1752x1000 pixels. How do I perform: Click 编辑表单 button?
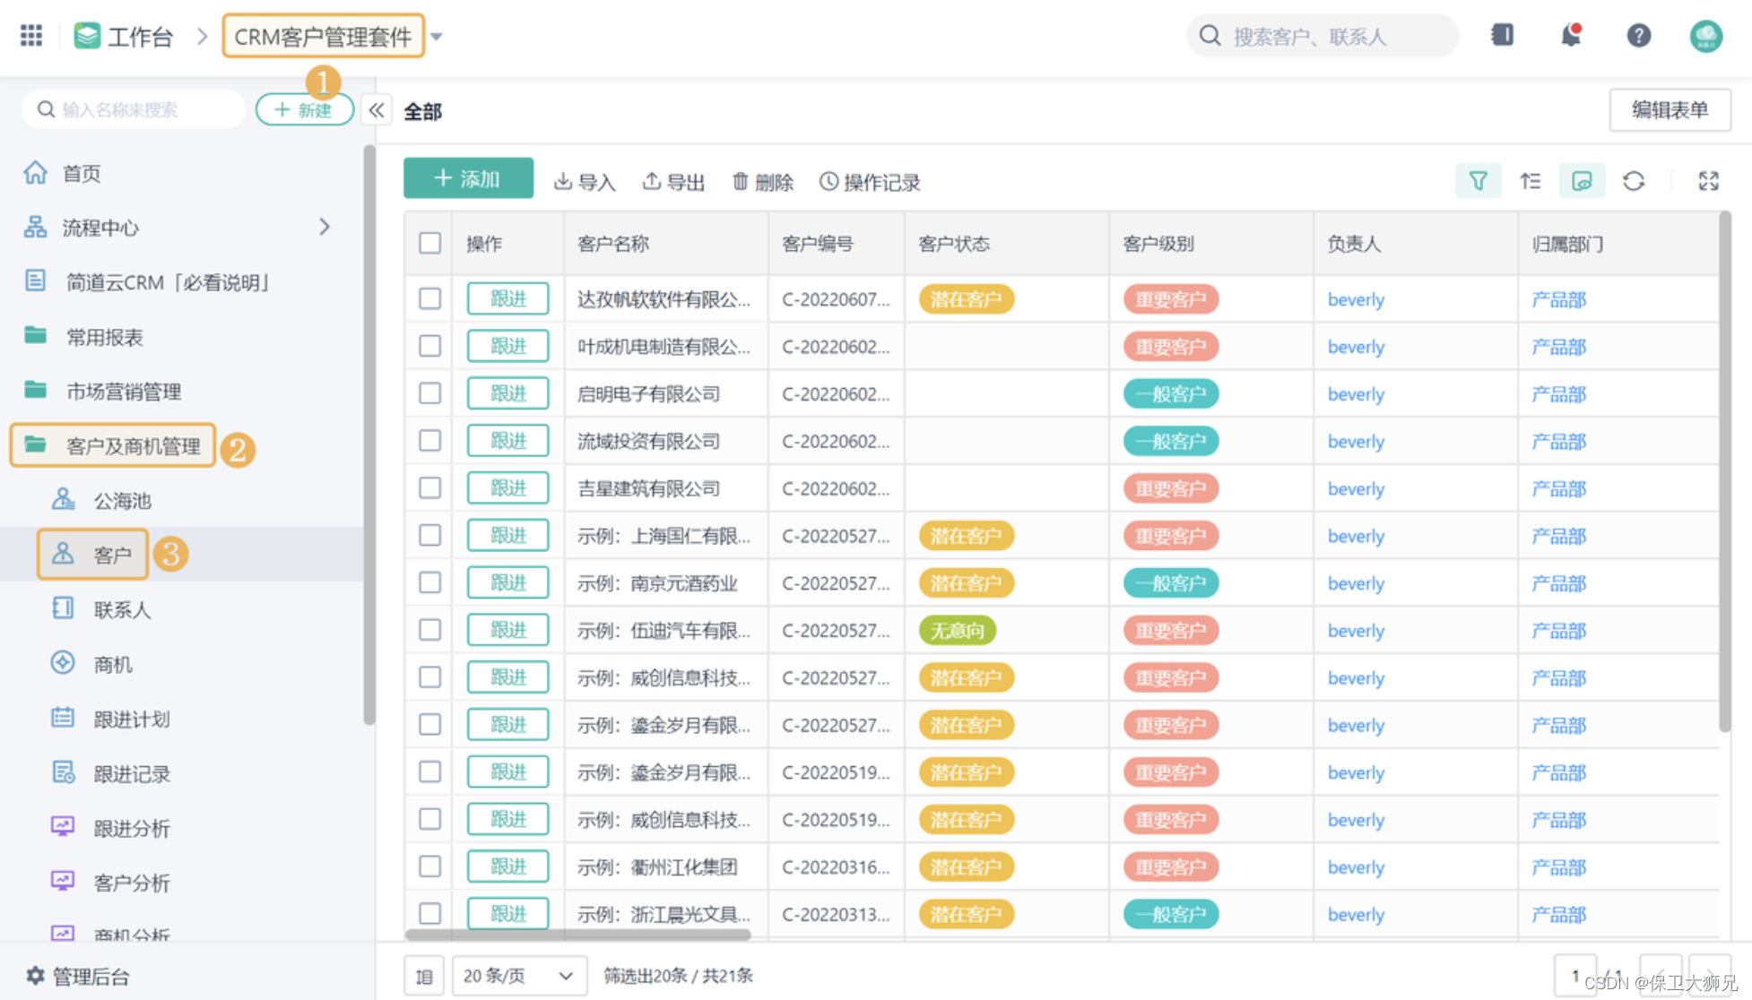[1669, 110]
